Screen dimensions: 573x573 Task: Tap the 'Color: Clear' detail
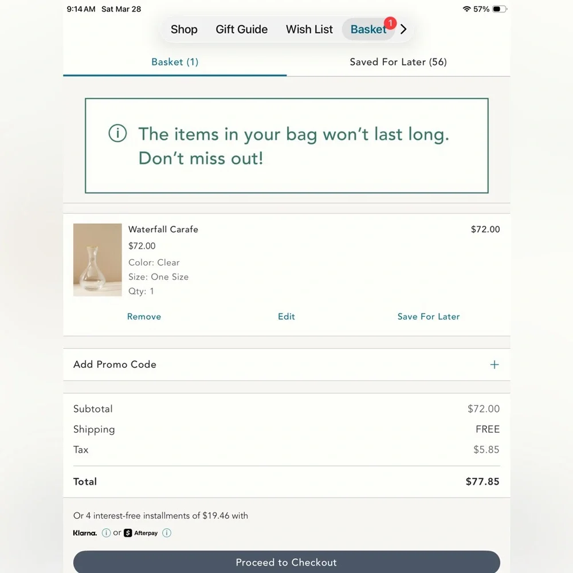(154, 262)
